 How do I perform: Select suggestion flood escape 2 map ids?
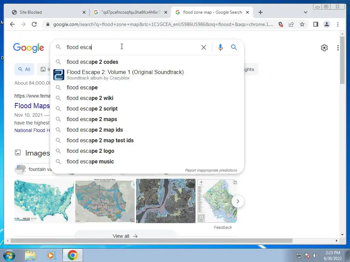click(147, 130)
